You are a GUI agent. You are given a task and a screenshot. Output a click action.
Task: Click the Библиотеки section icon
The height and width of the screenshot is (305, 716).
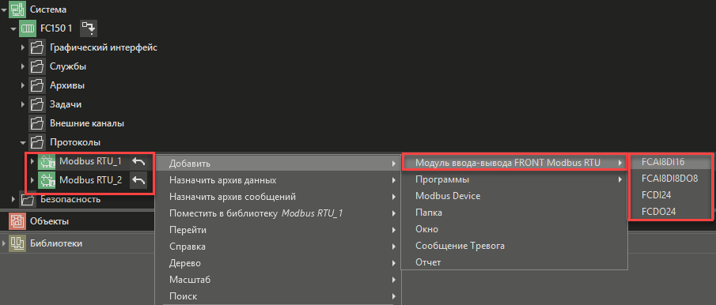pos(17,243)
